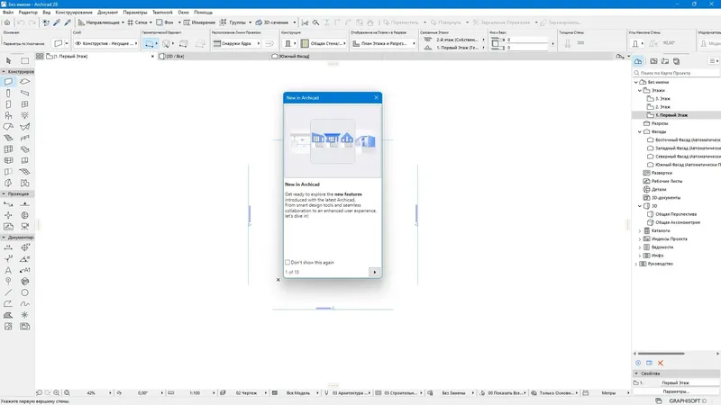The width and height of the screenshot is (721, 405).
Task: Select the Label tool icon
Action: [x=25, y=270]
